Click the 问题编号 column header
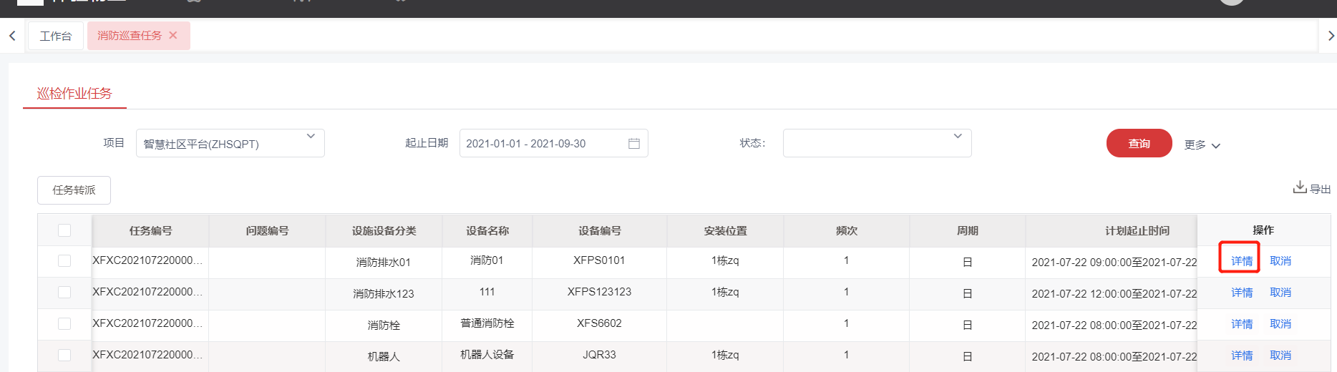The width and height of the screenshot is (1337, 372). click(x=267, y=230)
